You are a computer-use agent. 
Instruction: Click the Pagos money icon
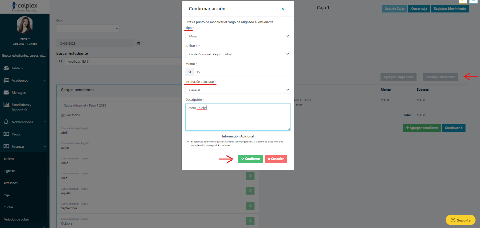[6, 134]
